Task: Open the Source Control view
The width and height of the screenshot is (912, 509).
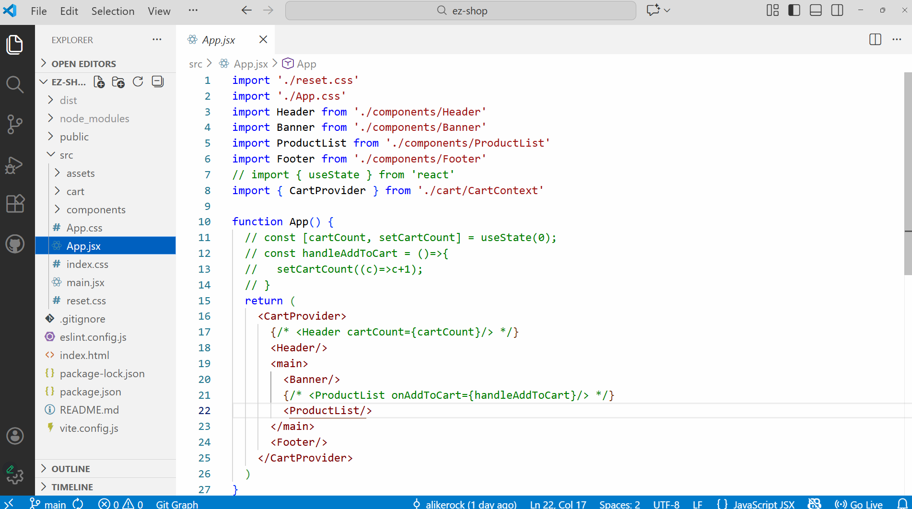Action: point(15,125)
